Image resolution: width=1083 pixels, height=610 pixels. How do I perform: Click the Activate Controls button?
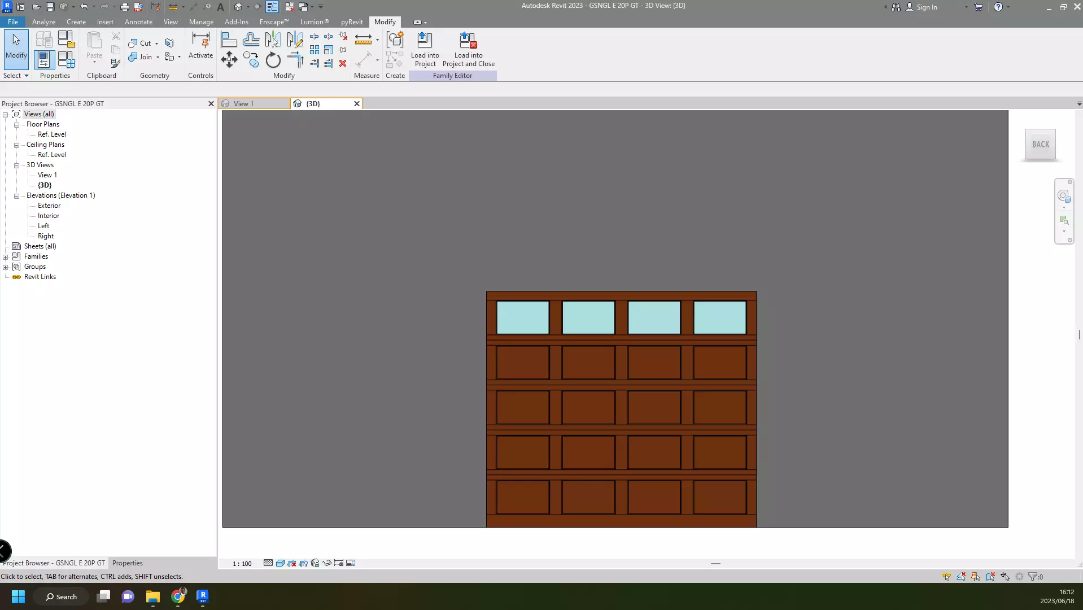click(200, 46)
